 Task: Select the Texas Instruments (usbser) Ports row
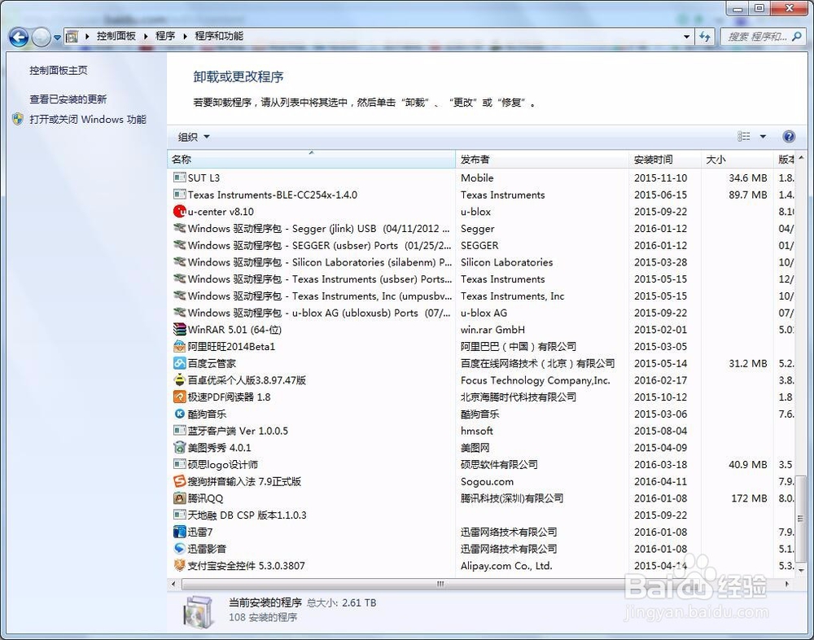(481, 279)
